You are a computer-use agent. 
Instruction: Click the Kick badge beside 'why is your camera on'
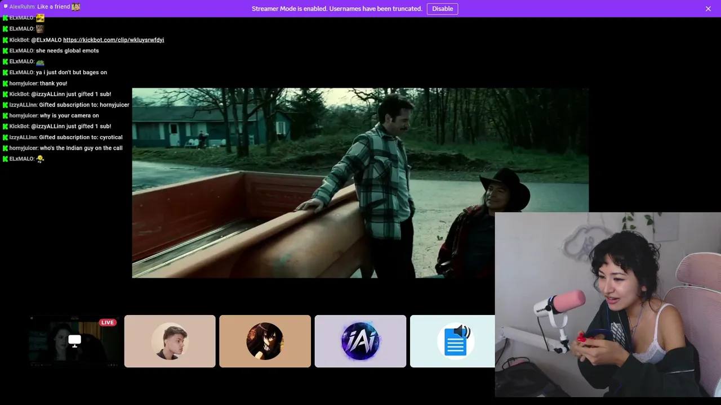point(5,116)
